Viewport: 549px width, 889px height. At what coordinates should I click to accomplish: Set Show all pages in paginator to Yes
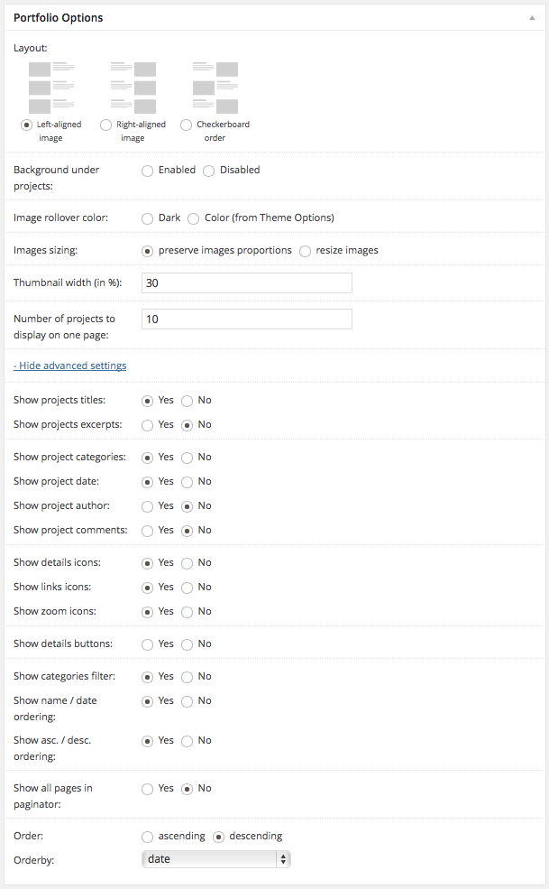tap(148, 789)
